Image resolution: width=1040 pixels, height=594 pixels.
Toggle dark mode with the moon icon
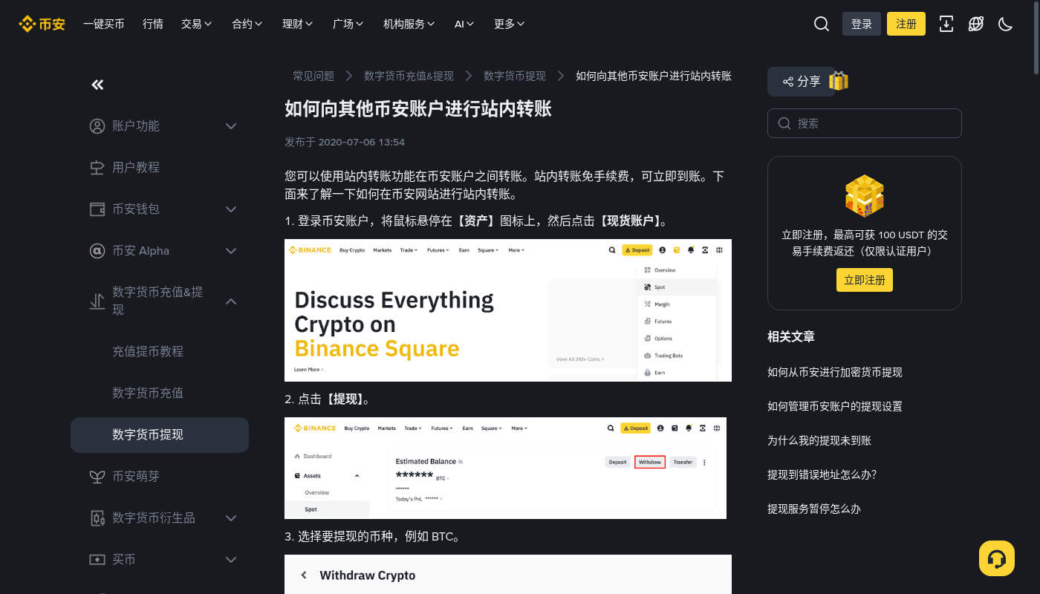1006,24
